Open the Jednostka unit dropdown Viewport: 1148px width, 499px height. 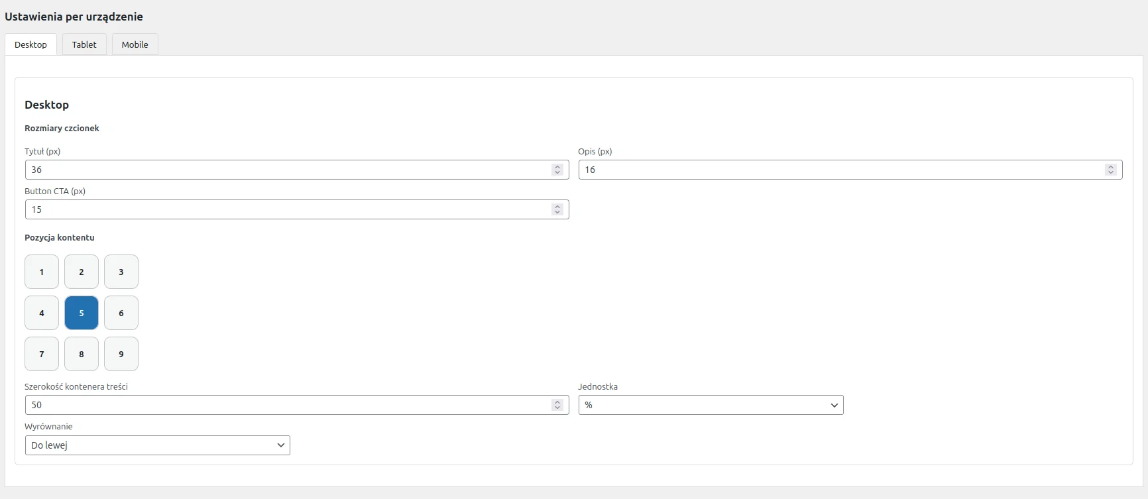tap(711, 405)
